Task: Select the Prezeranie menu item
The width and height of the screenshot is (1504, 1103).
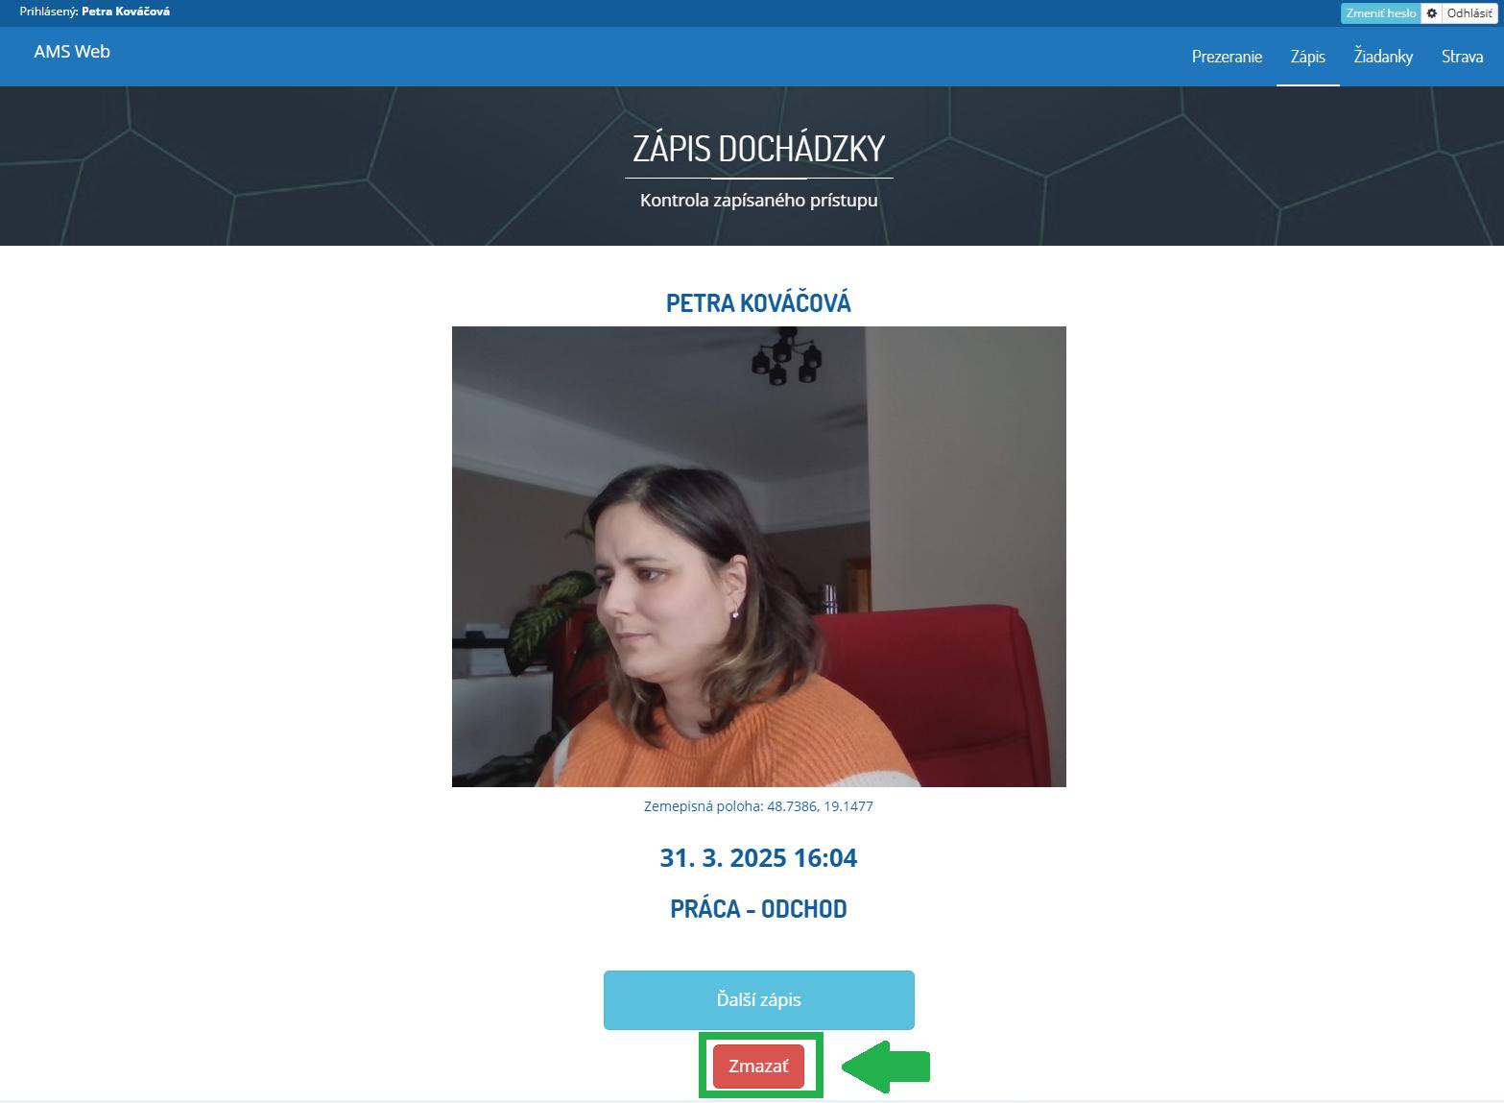Action: [x=1227, y=57]
